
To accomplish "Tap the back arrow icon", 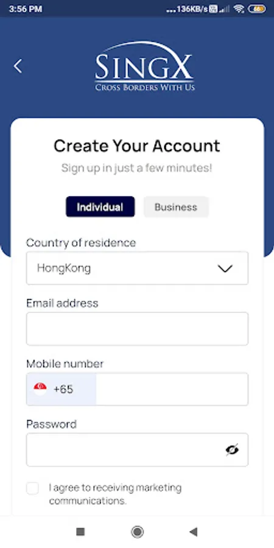I will click(x=18, y=66).
